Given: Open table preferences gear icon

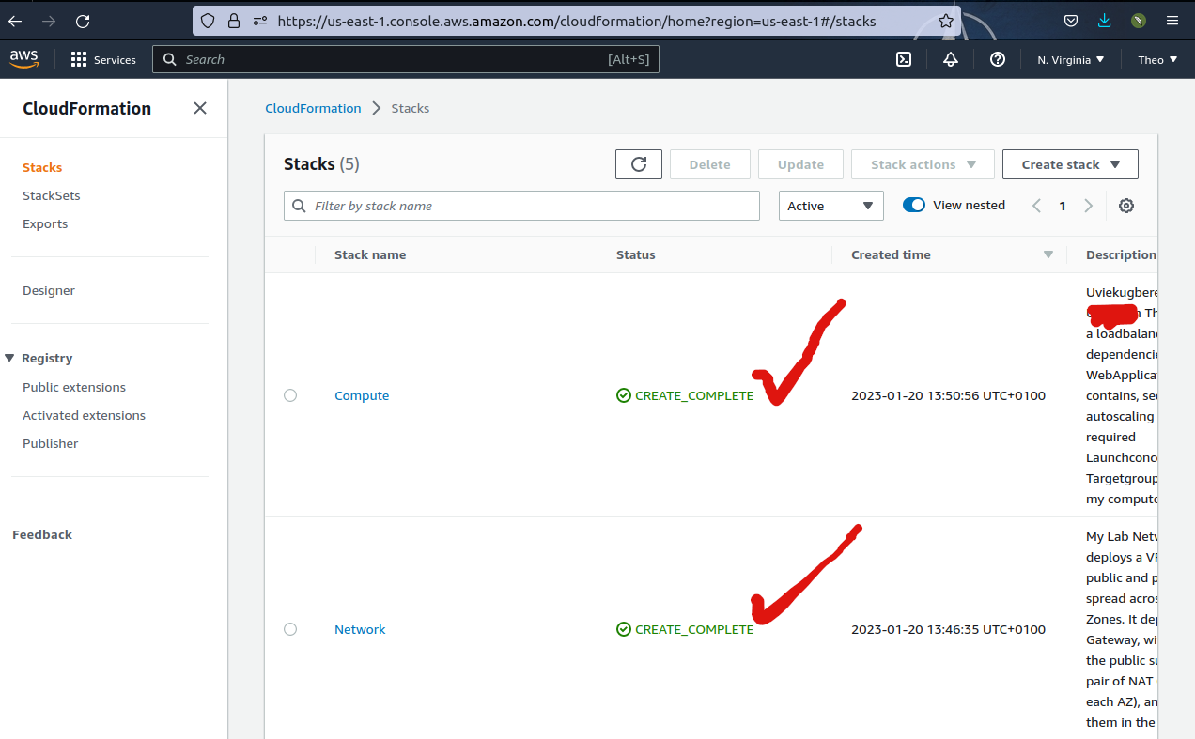Looking at the screenshot, I should 1126,206.
